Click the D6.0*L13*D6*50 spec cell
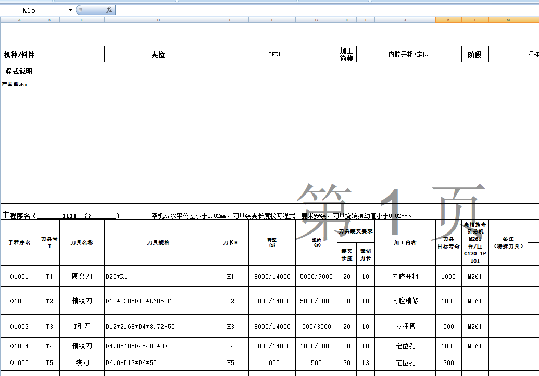 (158, 362)
